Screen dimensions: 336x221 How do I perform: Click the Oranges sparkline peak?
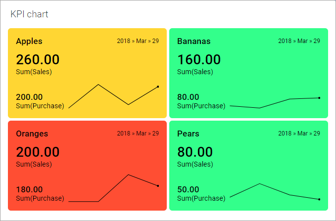tap(128, 175)
